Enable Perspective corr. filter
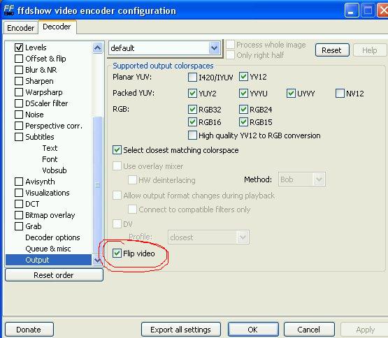Image resolution: width=388 pixels, height=338 pixels. 19,126
